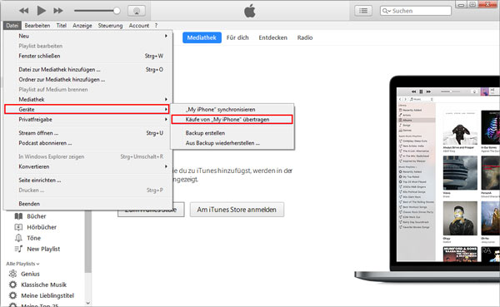Click the magnifier search dropdown icon
The width and height of the screenshot is (500, 307).
point(386,11)
